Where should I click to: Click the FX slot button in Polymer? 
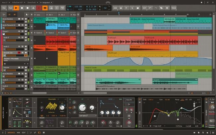[x=129, y=104]
